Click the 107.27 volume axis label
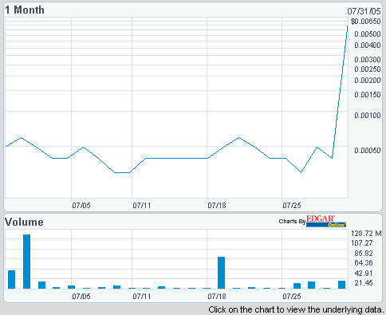Viewport: 386px width, 315px height. pyautogui.click(x=362, y=243)
